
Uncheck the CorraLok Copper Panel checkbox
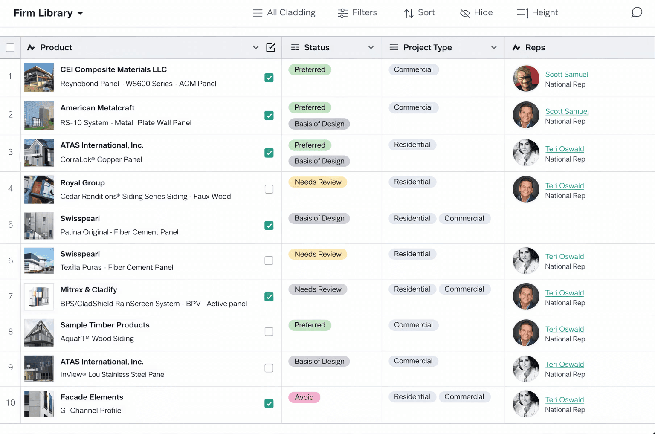click(x=269, y=153)
